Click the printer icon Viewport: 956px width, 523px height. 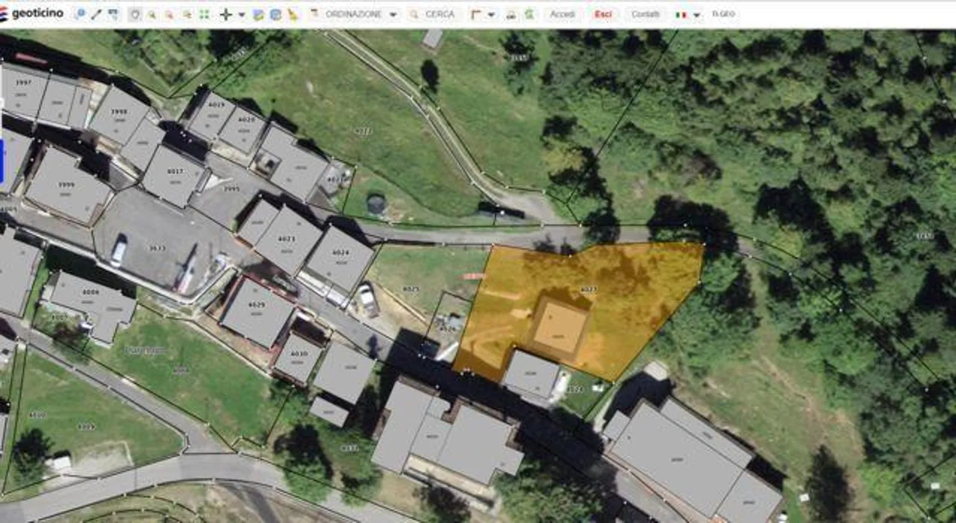pos(511,15)
